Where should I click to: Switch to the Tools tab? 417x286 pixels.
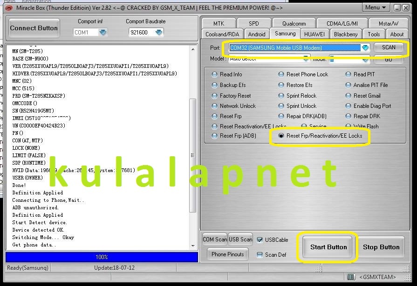click(374, 34)
